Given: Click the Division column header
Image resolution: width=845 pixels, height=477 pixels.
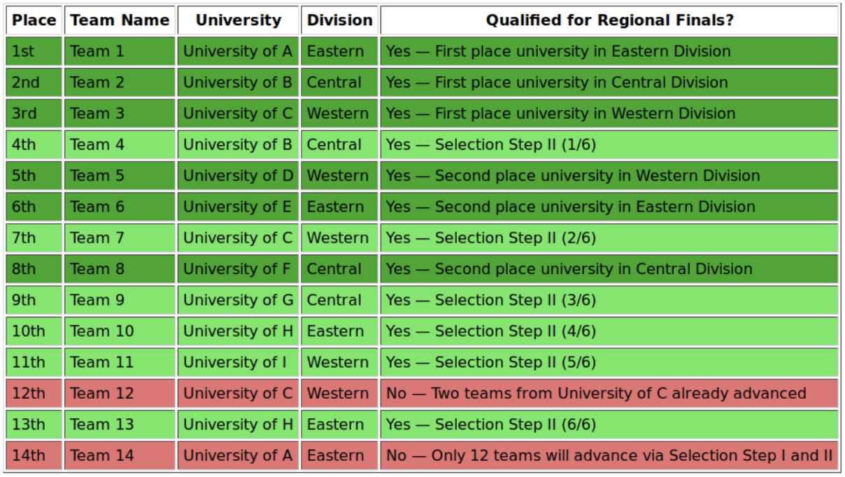Looking at the screenshot, I should (339, 20).
